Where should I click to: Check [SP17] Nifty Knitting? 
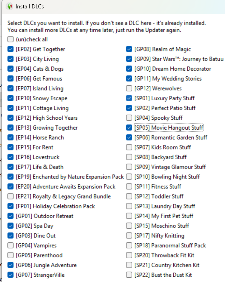[129, 236]
